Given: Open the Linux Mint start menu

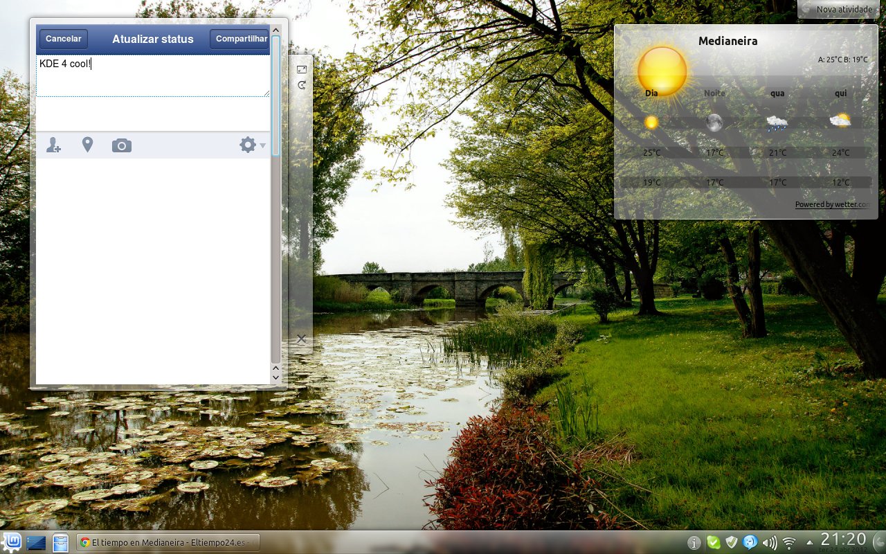Looking at the screenshot, I should (12, 542).
